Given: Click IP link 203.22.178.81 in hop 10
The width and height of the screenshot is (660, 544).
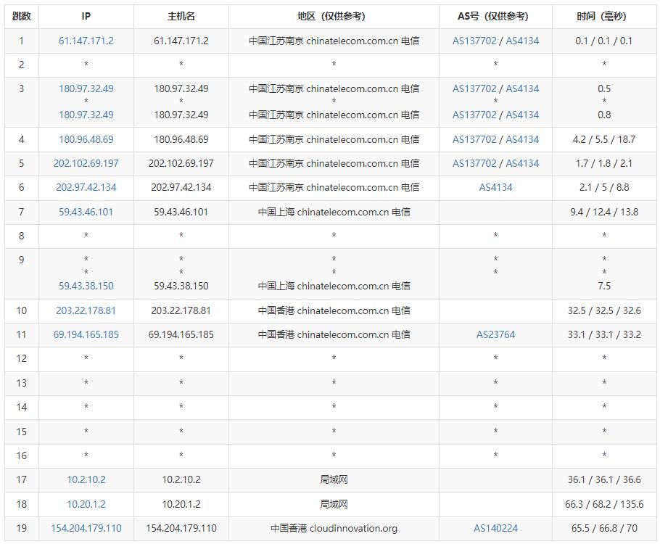Looking at the screenshot, I should tap(86, 310).
